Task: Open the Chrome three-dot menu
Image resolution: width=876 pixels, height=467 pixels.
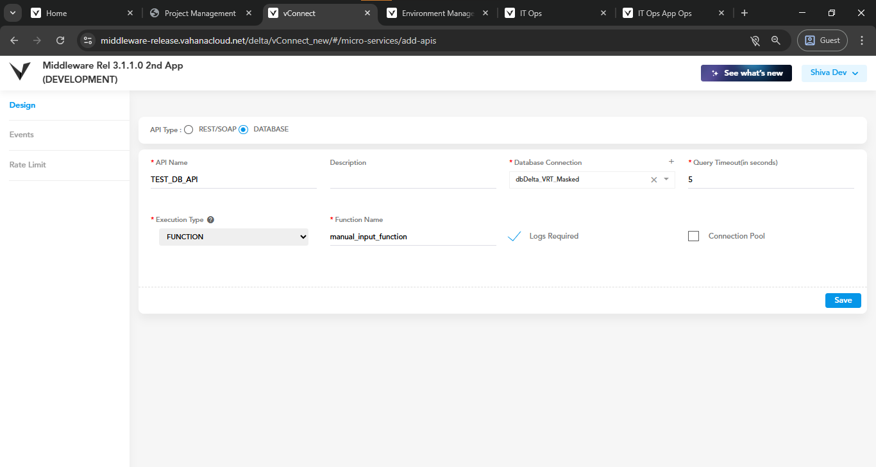Action: pyautogui.click(x=861, y=40)
